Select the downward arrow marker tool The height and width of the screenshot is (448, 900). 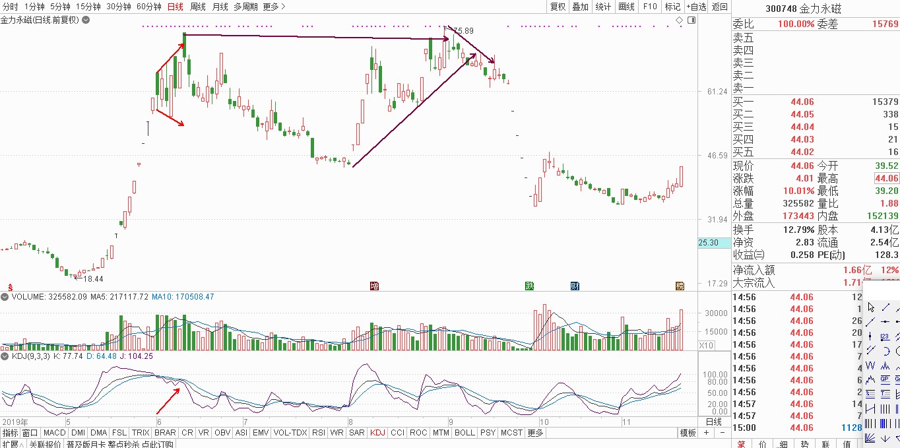885,438
